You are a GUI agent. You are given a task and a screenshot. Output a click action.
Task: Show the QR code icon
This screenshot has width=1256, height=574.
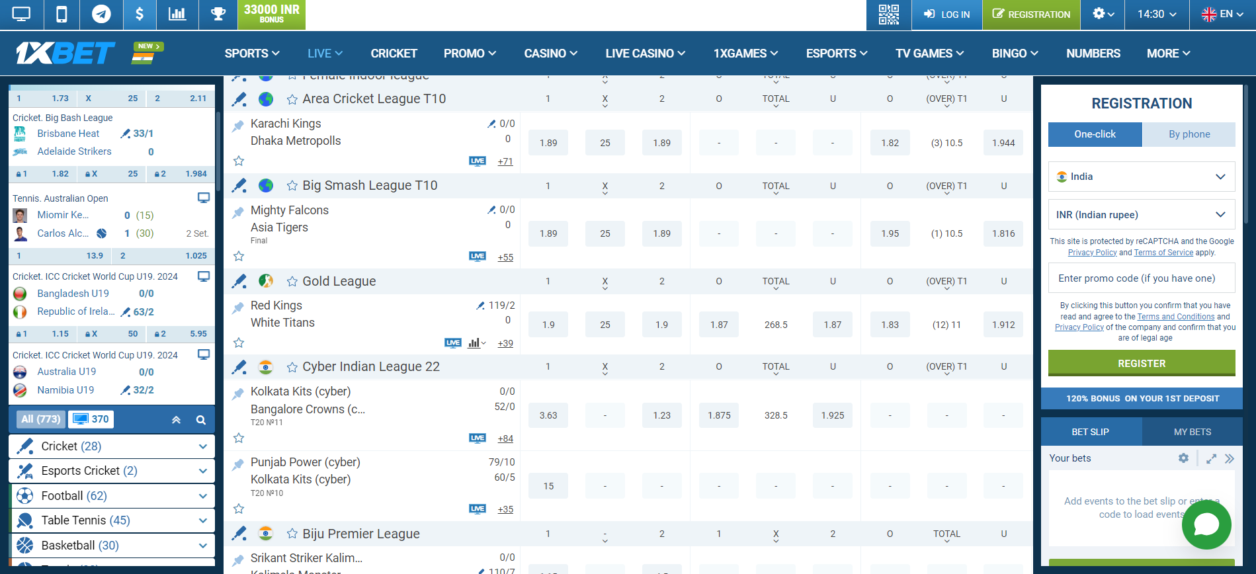coord(888,15)
